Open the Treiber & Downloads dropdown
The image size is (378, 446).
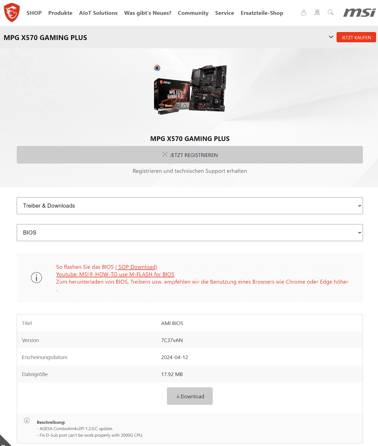(x=190, y=206)
